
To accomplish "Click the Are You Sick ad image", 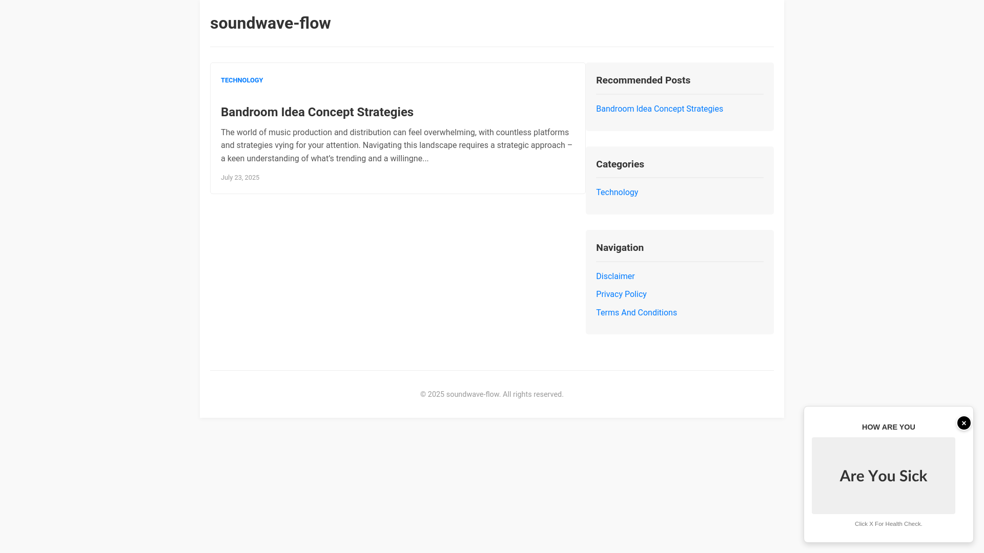I will coord(884,476).
